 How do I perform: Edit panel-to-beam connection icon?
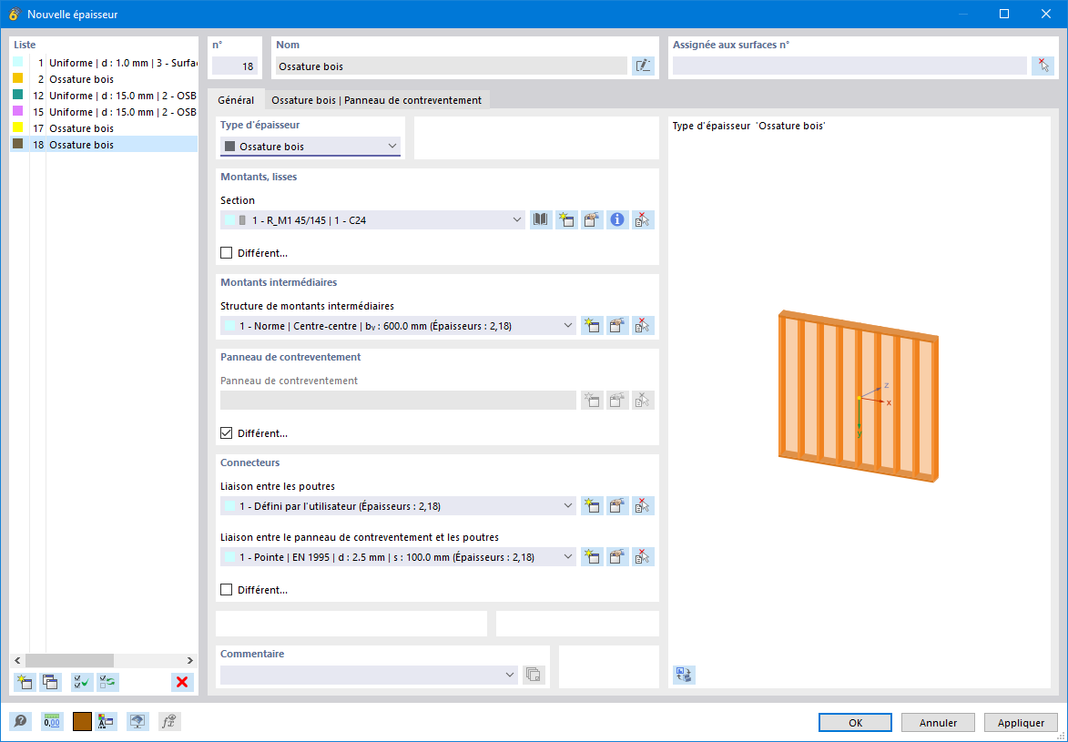617,557
